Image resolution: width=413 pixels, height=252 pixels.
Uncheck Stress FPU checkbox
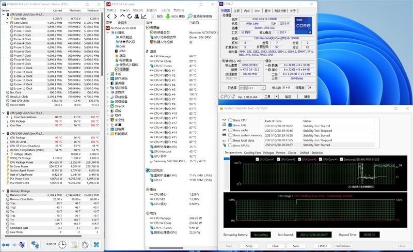[230, 125]
